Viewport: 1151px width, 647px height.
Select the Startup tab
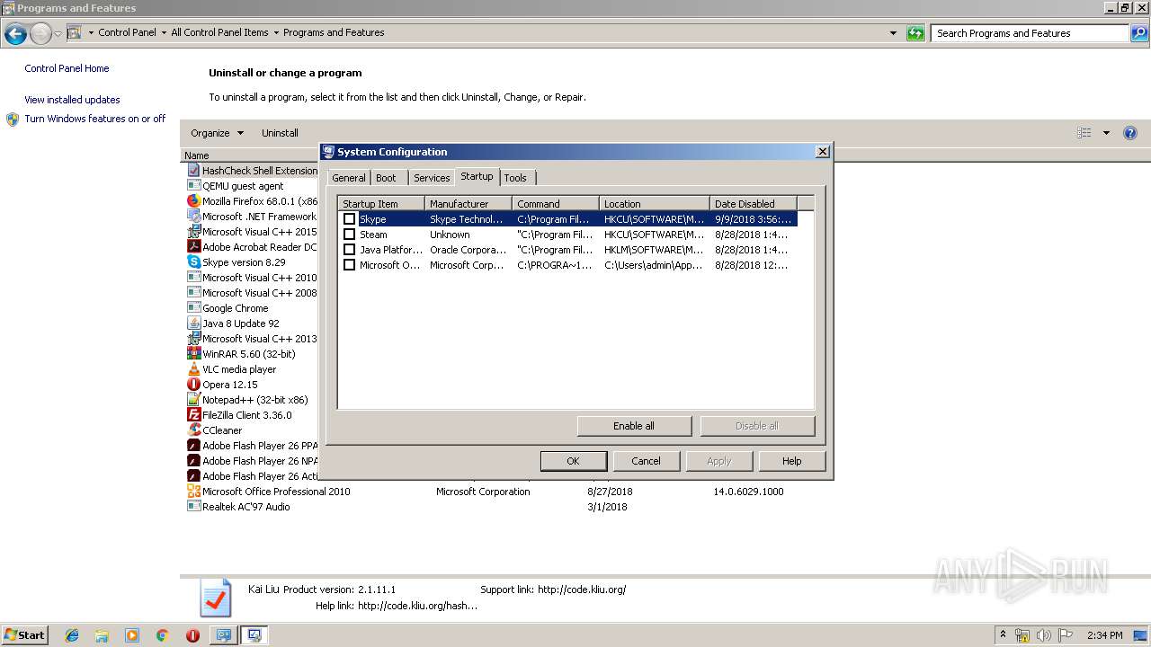[x=477, y=176]
